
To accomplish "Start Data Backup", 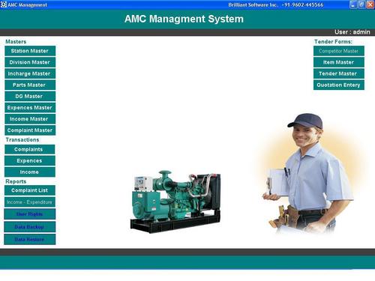I will (x=30, y=227).
